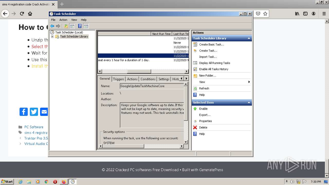329x185 pixels.
Task: Click Firefox reload button
Action: [x=22, y=14]
